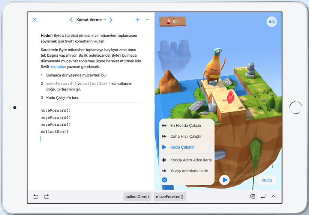Mute the sound with the speaker button
309x215 pixels.
[x=271, y=22]
